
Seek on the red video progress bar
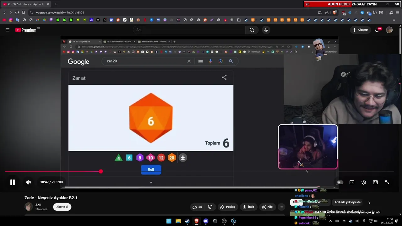[x=52, y=171]
